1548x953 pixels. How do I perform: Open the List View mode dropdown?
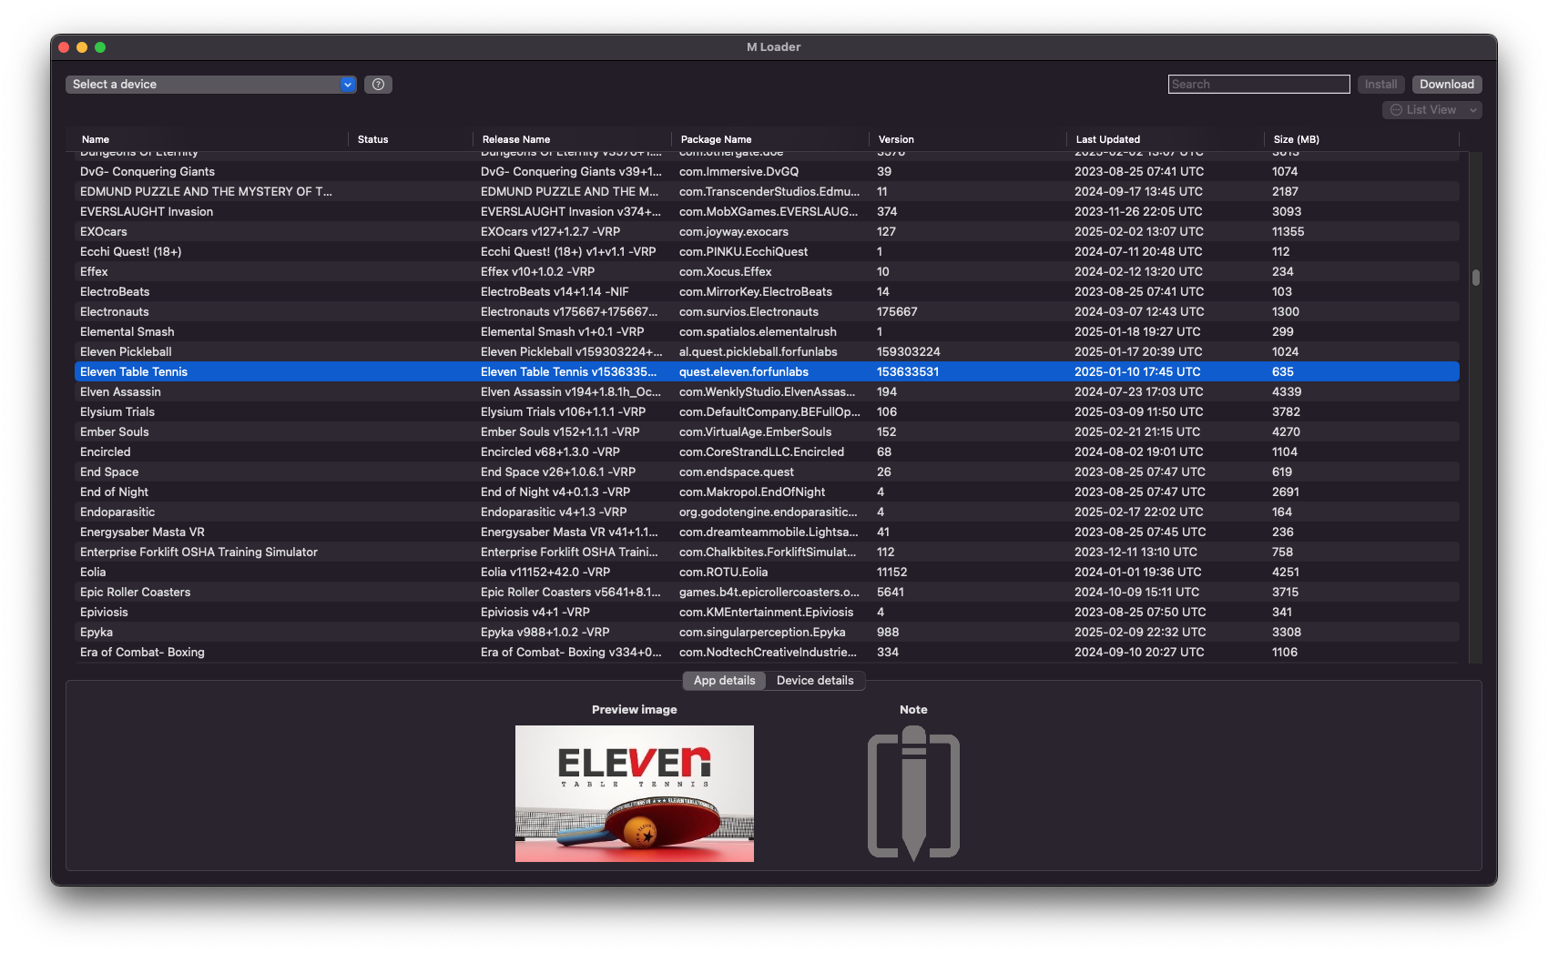(x=1431, y=110)
